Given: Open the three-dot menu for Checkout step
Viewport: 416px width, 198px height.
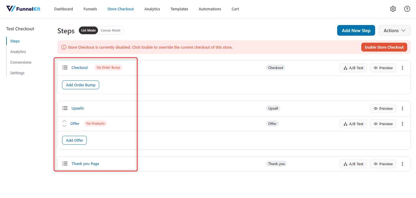Looking at the screenshot, I should click(402, 68).
